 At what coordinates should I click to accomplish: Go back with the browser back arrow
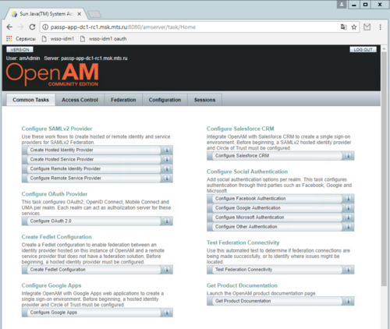click(x=9, y=27)
